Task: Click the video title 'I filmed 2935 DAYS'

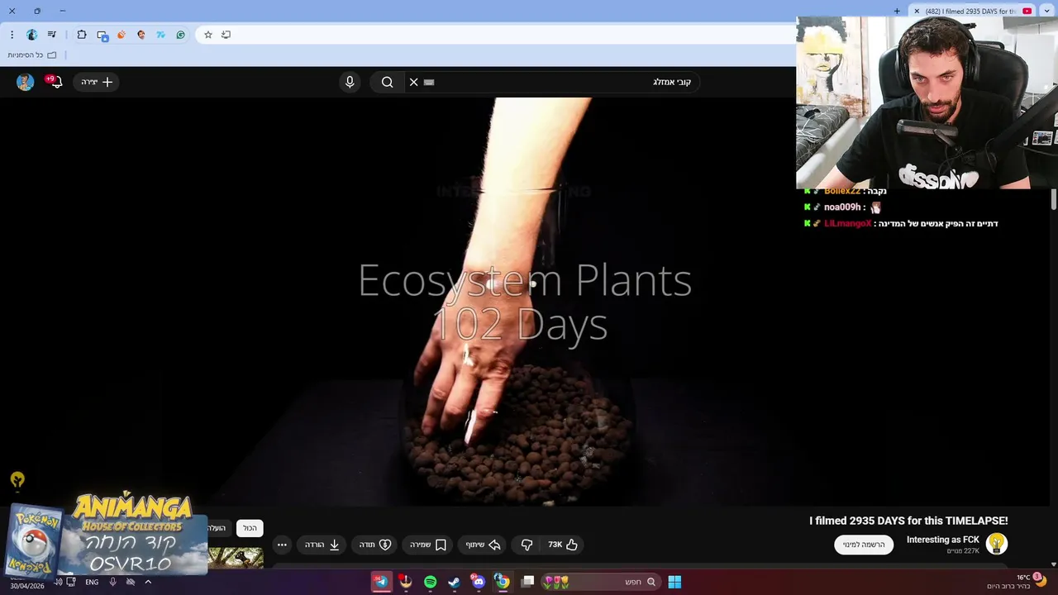Action: click(x=908, y=521)
